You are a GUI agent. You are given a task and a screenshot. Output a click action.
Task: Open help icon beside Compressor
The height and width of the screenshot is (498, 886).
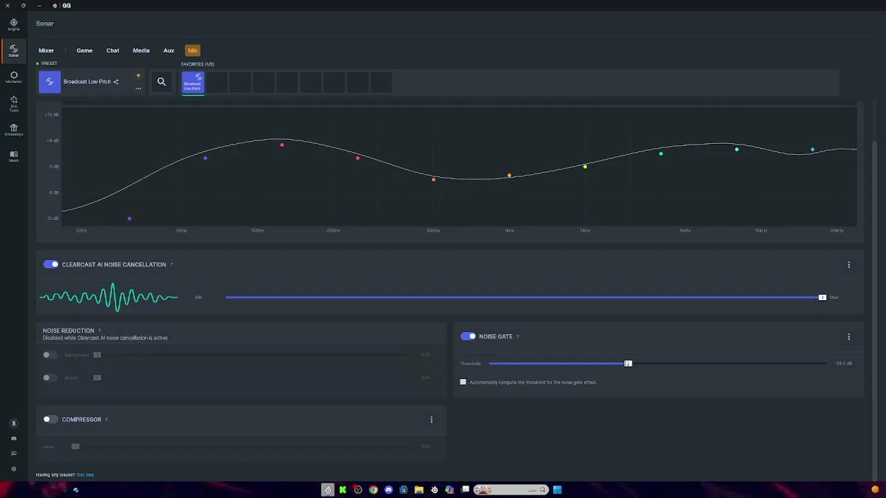point(106,420)
